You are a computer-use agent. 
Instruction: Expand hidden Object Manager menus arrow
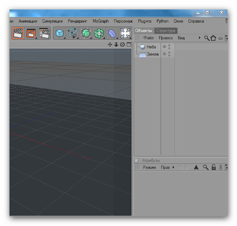click(200, 38)
